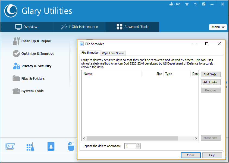This screenshot has width=229, height=163.
Task: Click the Glary Utilities crescent logo
Action: [11, 11]
